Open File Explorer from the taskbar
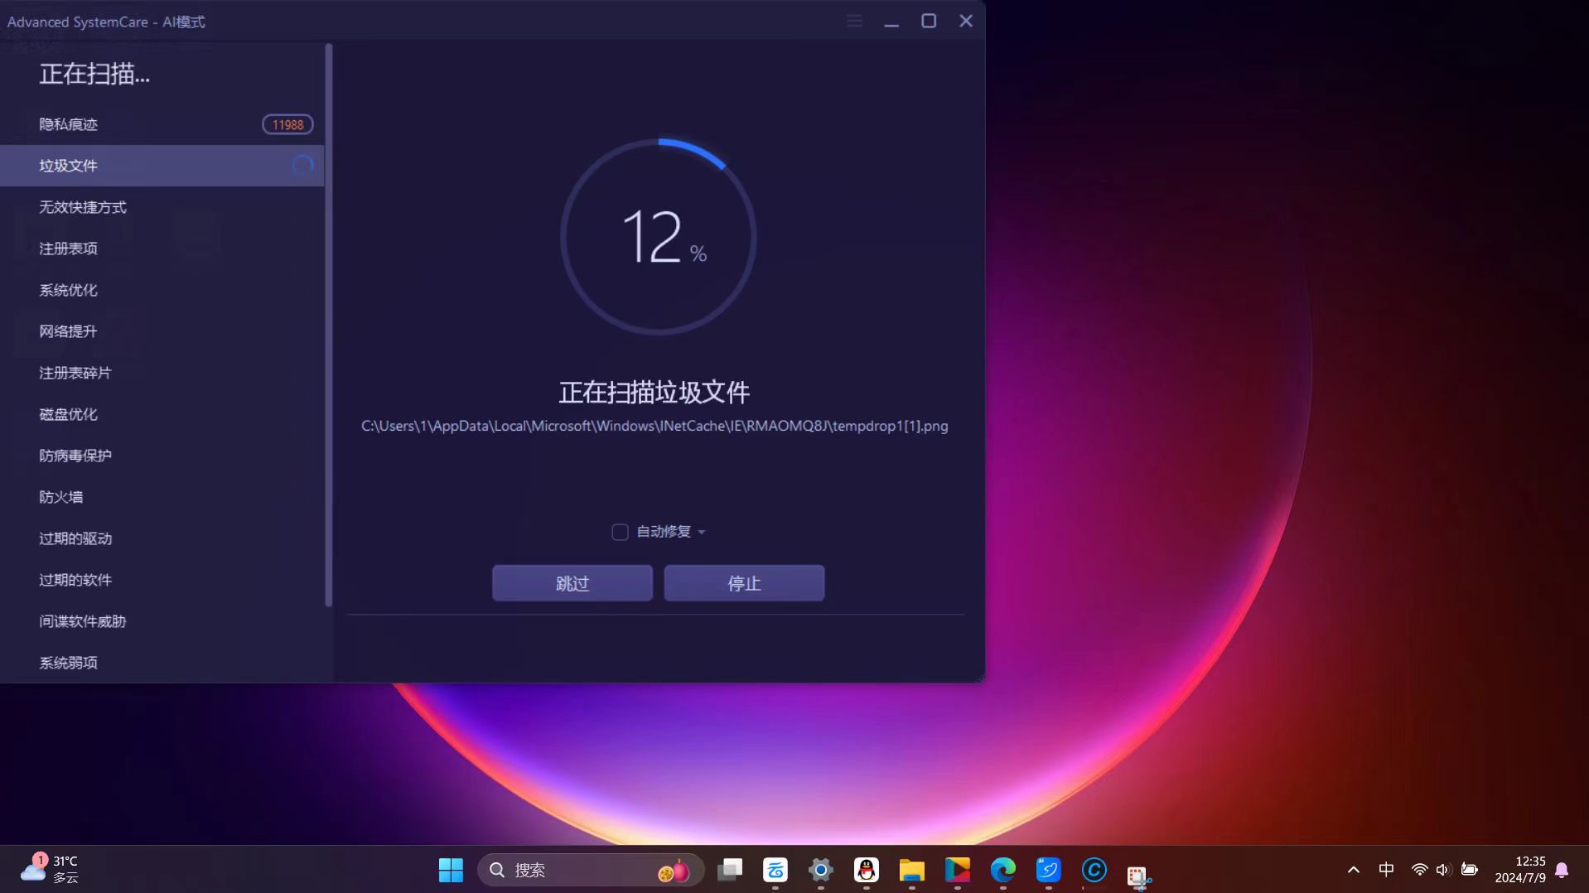This screenshot has width=1589, height=893. click(x=911, y=870)
